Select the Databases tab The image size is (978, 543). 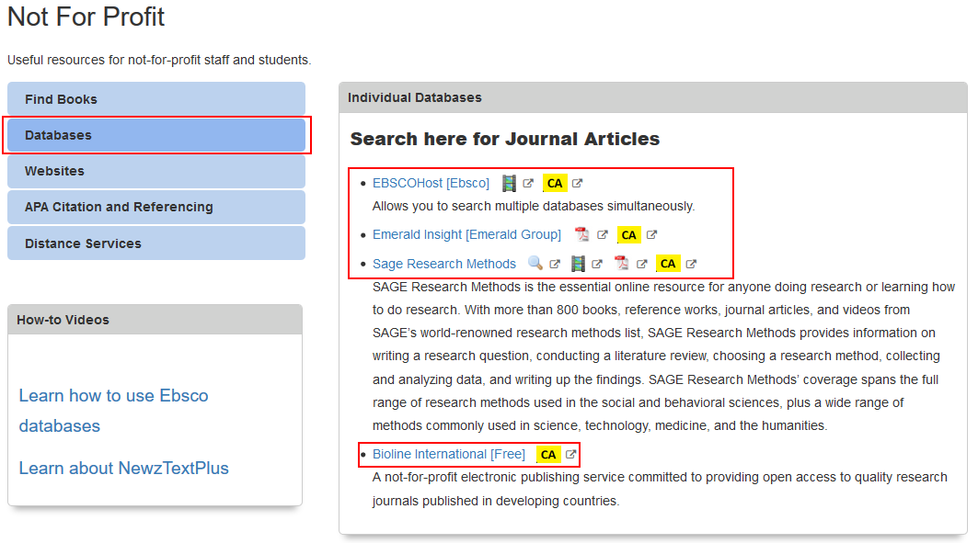(x=156, y=135)
